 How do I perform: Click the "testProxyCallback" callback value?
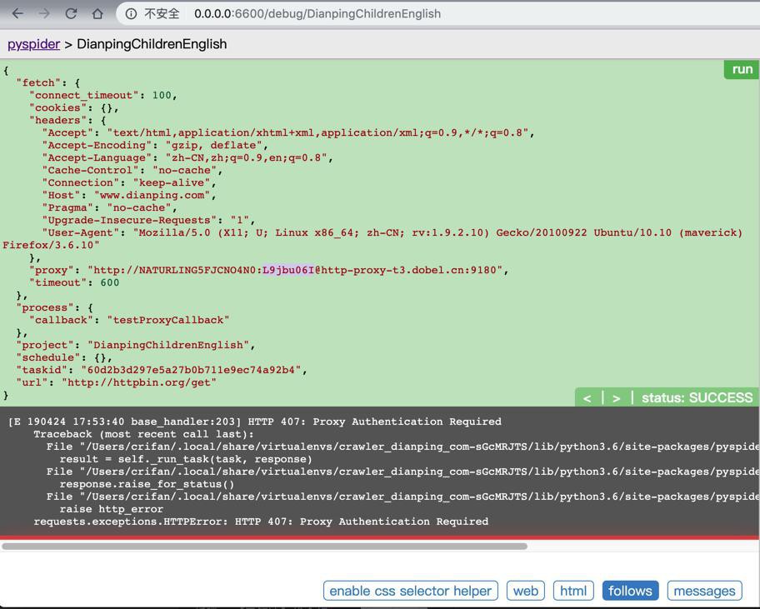167,320
